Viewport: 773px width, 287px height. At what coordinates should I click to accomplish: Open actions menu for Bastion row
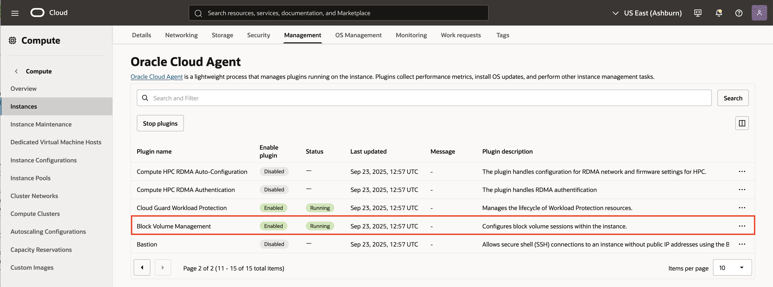point(742,244)
